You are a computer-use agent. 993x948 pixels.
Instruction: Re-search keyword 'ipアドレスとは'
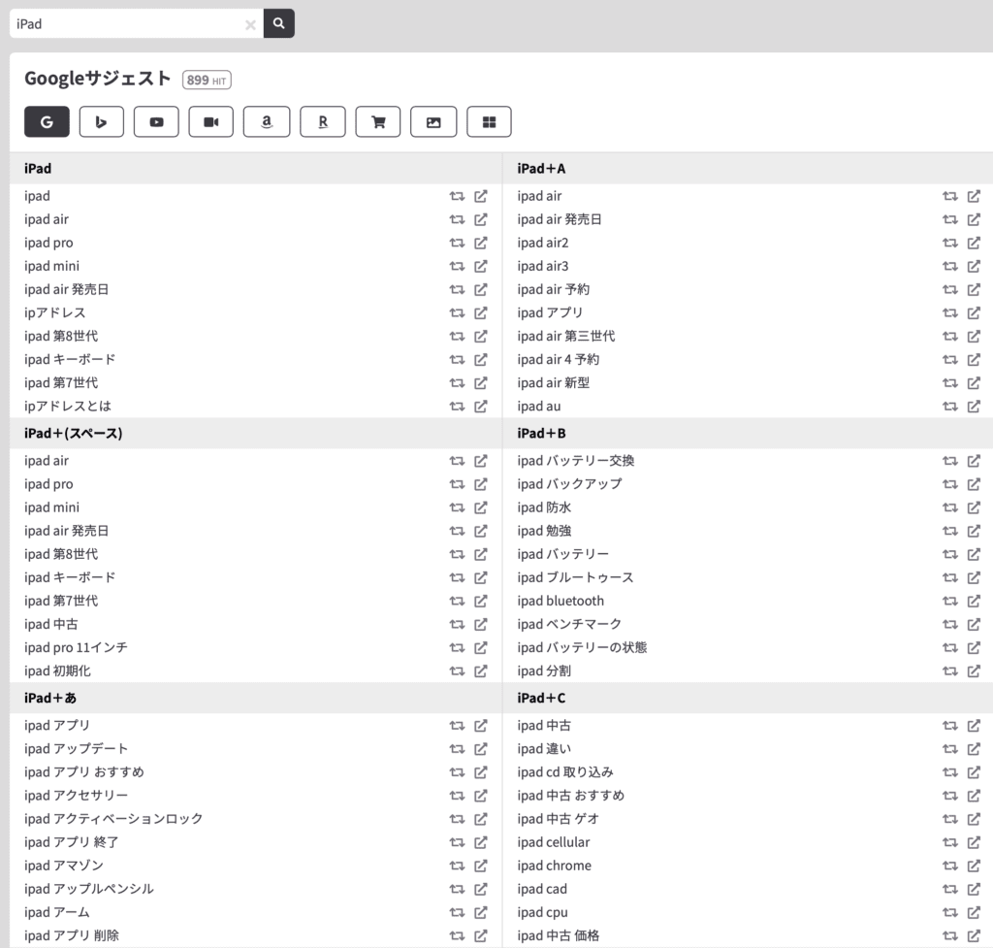coord(457,407)
